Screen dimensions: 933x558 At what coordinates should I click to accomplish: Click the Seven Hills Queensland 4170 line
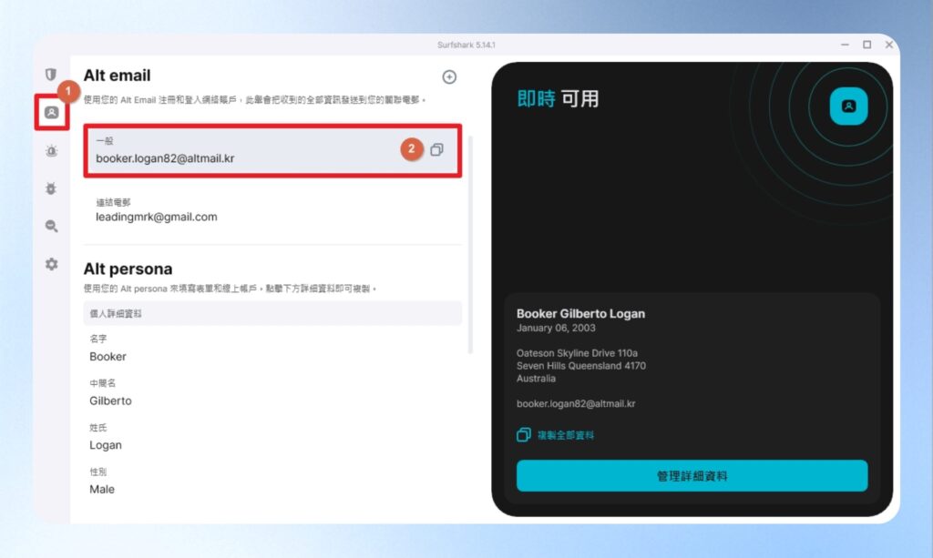[580, 366]
